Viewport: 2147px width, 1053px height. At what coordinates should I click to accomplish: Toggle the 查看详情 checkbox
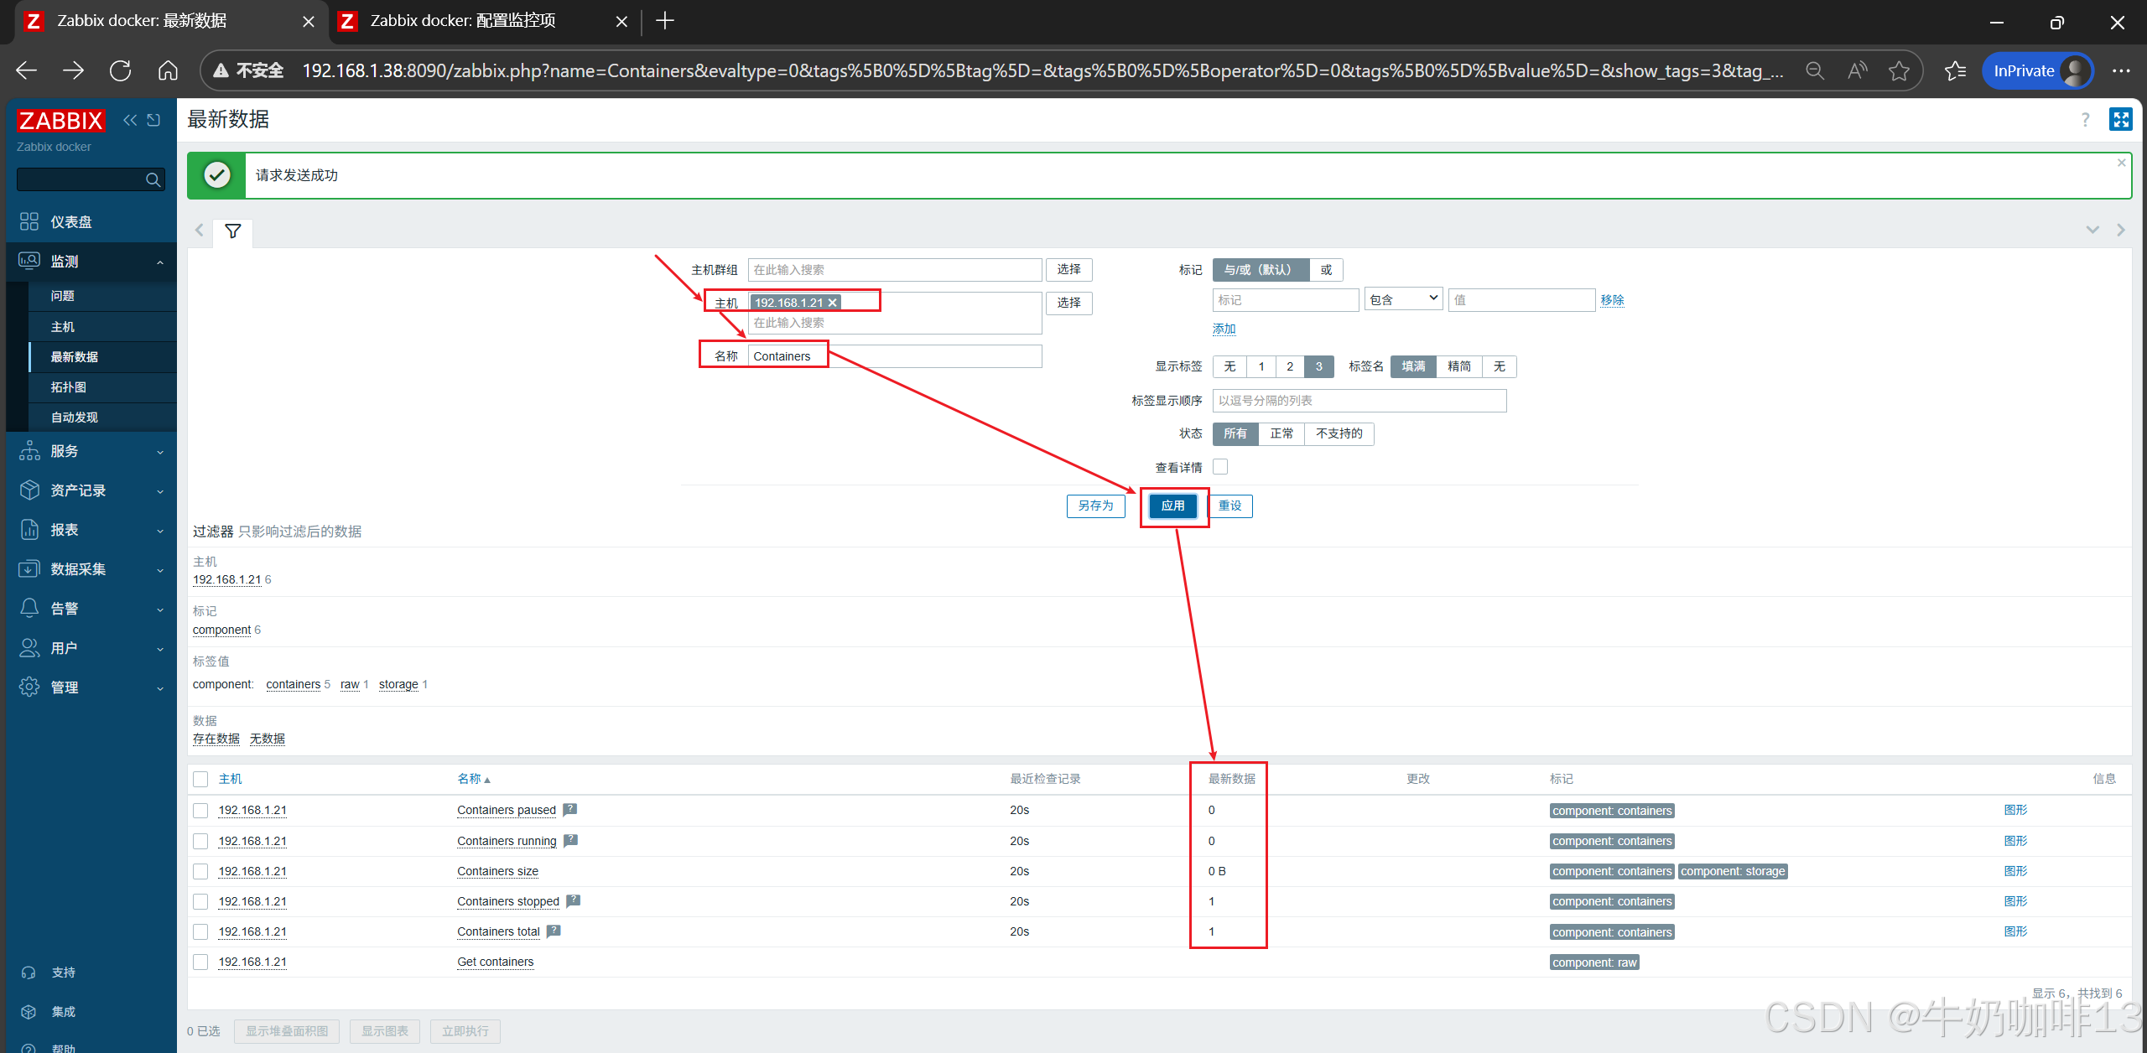[x=1220, y=467]
